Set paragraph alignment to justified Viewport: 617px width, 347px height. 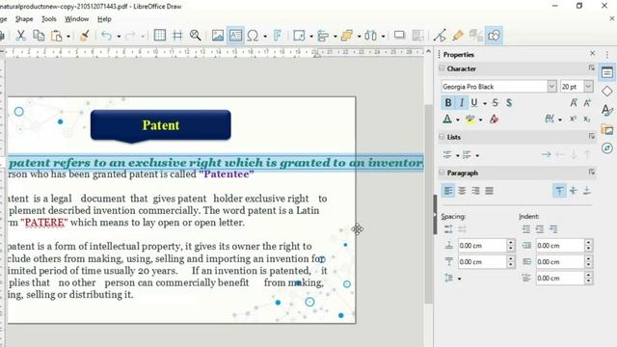point(489,191)
